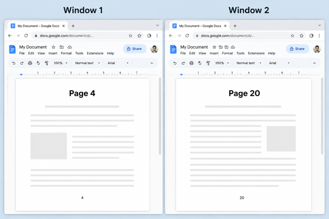The width and height of the screenshot is (329, 219).
Task: Open Chrome three-dot menu in Window 1
Action: 157,36
